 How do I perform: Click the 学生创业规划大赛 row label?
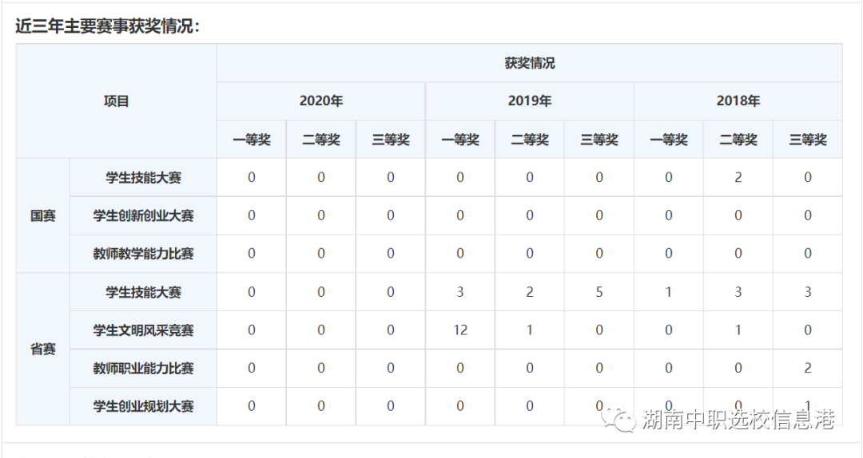point(143,406)
